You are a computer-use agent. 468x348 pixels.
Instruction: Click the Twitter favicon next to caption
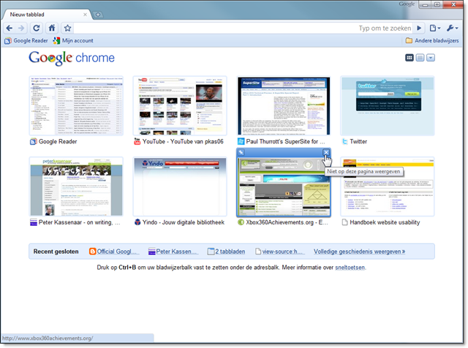(x=344, y=142)
